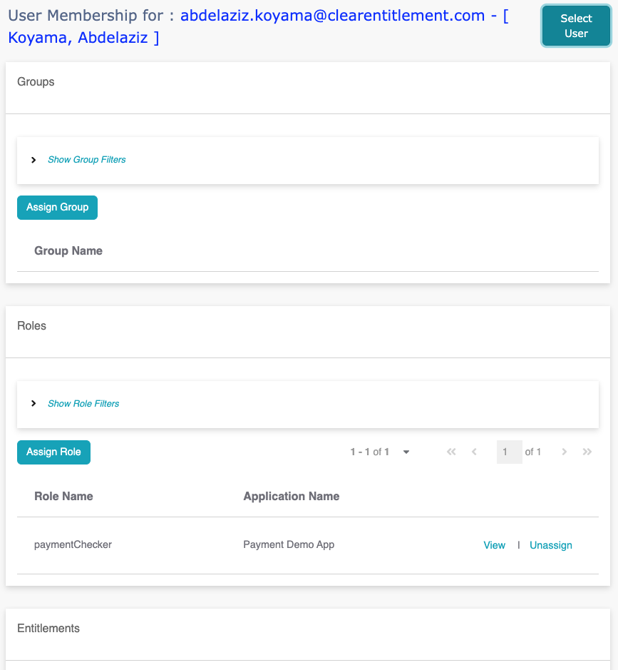Open the rows-per-page dropdown arrow
The height and width of the screenshot is (670, 618).
coord(406,452)
